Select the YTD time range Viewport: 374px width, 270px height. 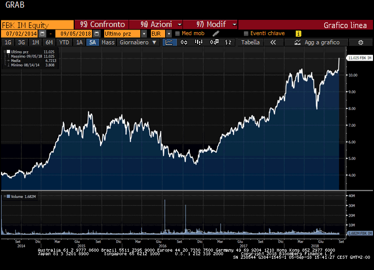pyautogui.click(x=64, y=43)
